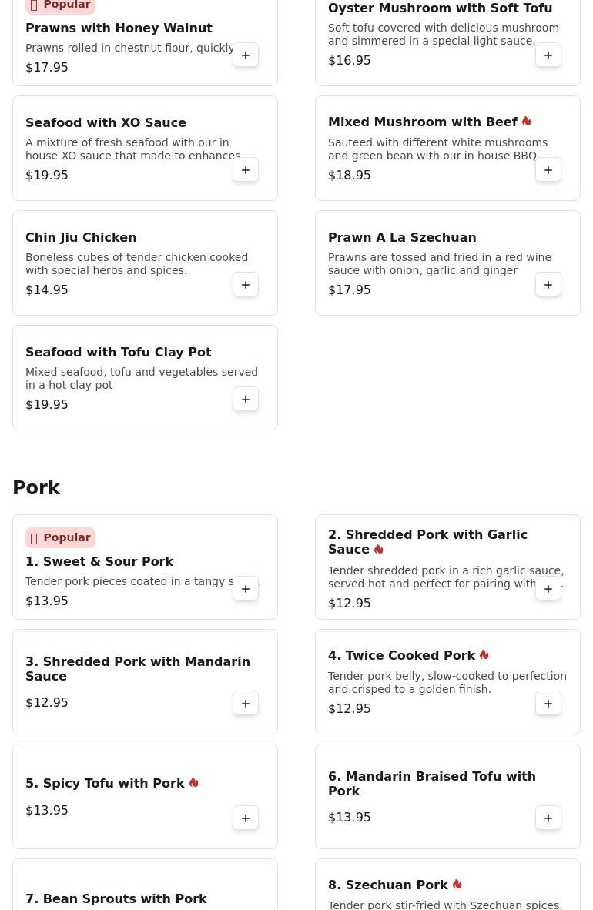The image size is (593, 910).
Task: Add Shredded Pork with Mandarin Sauce
Action: point(246,704)
